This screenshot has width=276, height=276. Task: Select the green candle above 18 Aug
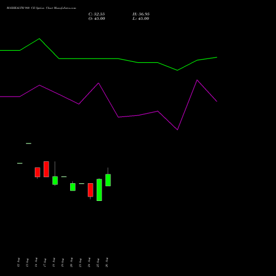(x=55, y=181)
